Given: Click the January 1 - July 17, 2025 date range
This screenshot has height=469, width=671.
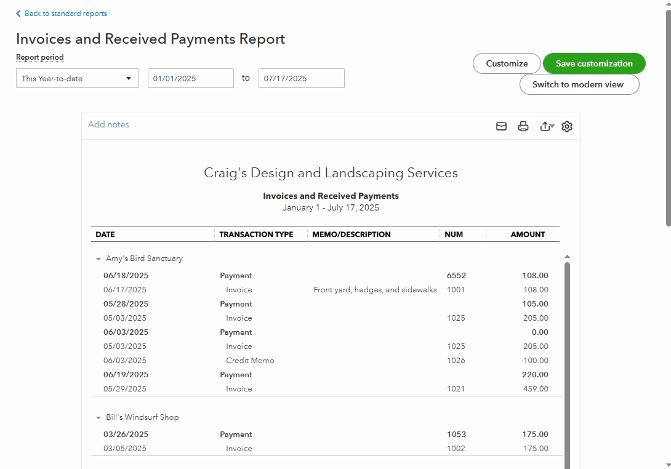Looking at the screenshot, I should click(x=331, y=207).
